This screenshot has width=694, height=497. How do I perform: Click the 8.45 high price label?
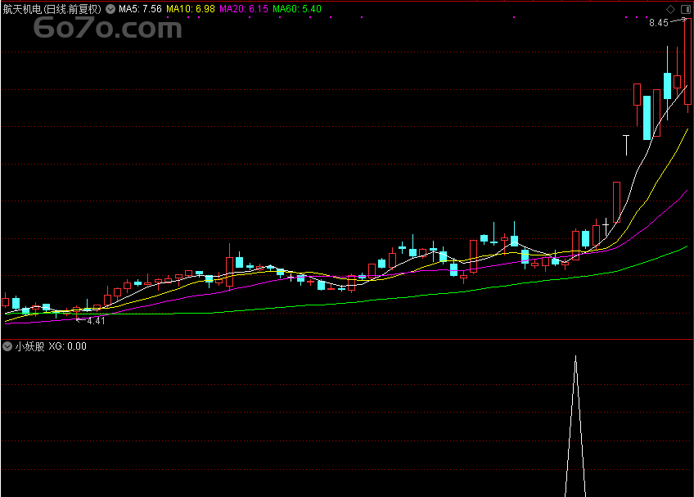point(659,23)
